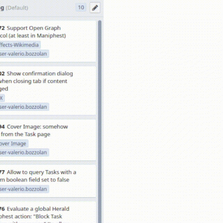Click the column's vertical scrollbar
This screenshot has width=223, height=223.
click(100, 121)
